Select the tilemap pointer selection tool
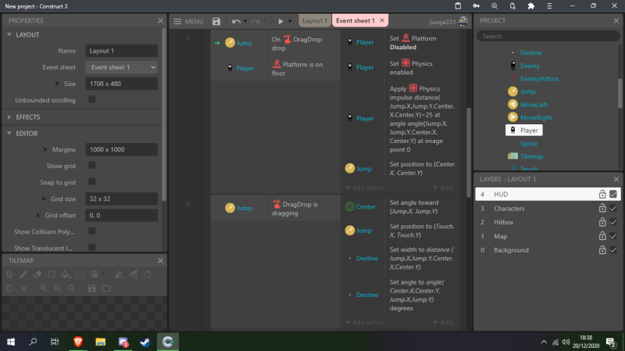The height and width of the screenshot is (351, 625). 9,274
